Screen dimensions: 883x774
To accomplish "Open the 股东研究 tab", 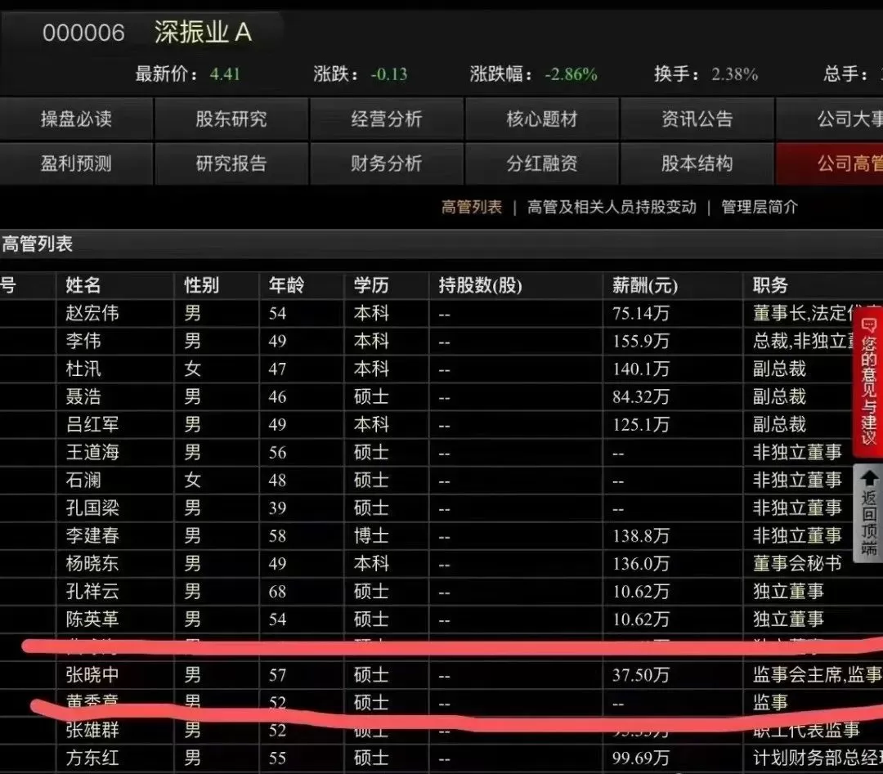I will coord(231,119).
